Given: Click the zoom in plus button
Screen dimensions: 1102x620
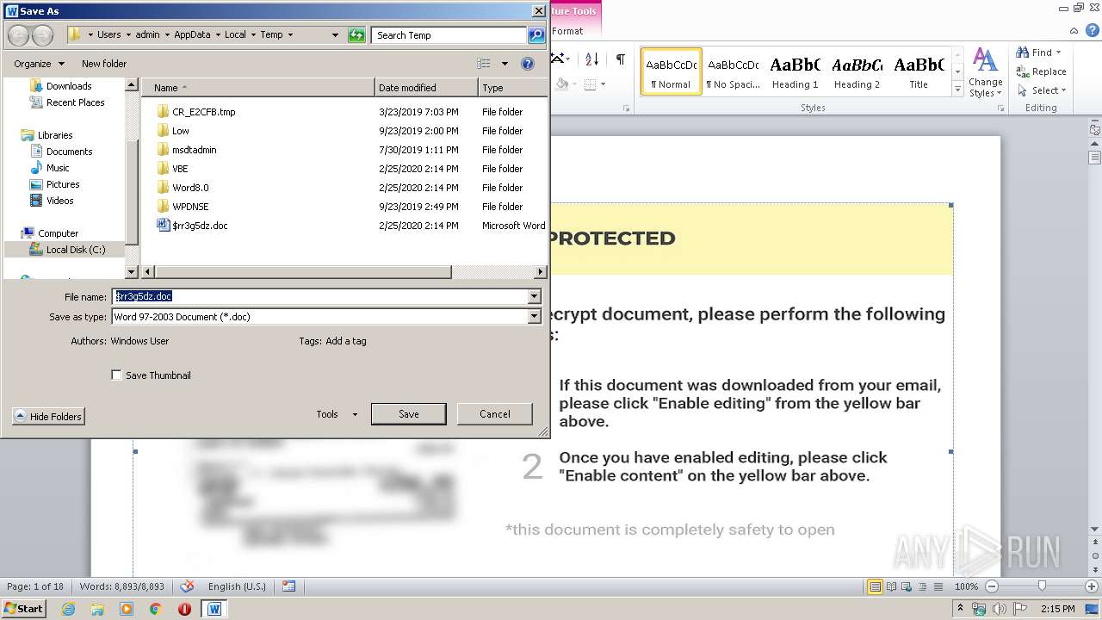Looking at the screenshot, I should click(1092, 586).
